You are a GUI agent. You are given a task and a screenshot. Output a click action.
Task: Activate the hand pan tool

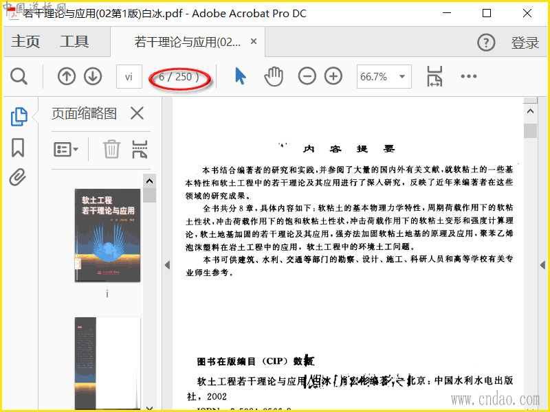tap(274, 76)
